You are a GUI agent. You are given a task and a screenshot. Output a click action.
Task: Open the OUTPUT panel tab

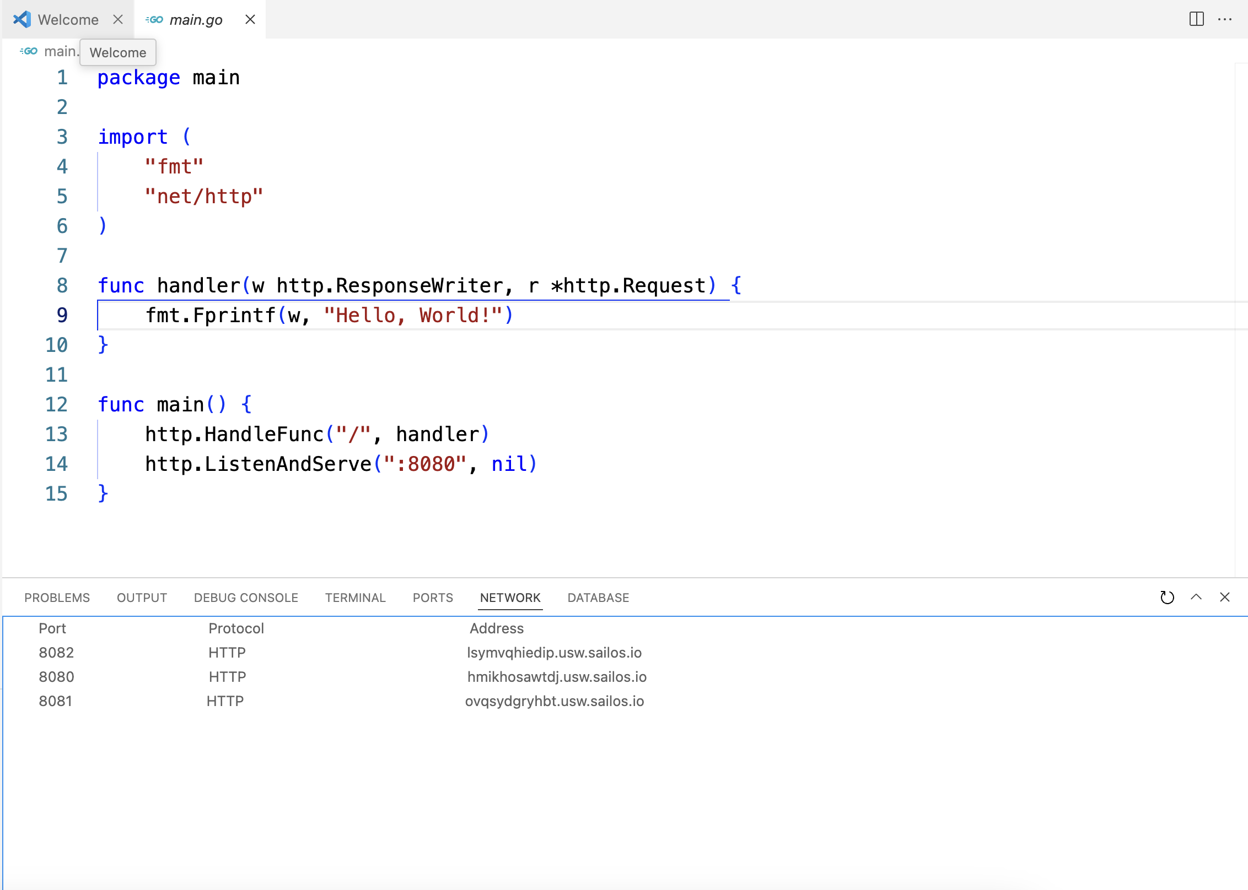tap(142, 598)
